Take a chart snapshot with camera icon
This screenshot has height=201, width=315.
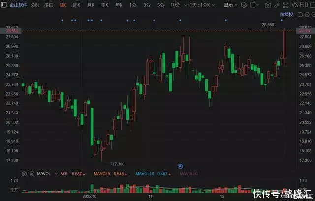coord(268,5)
